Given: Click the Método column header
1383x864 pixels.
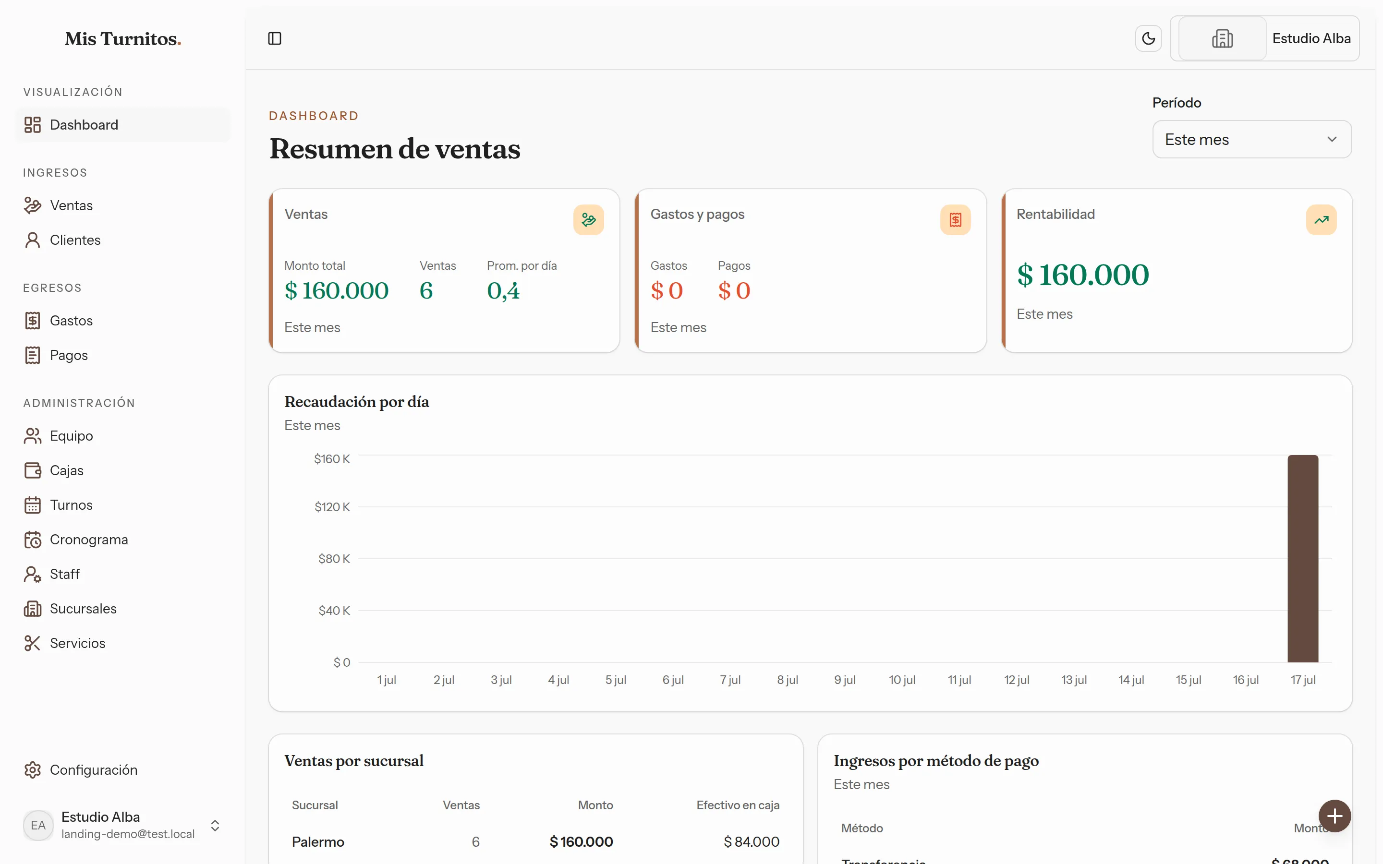Looking at the screenshot, I should point(862,828).
